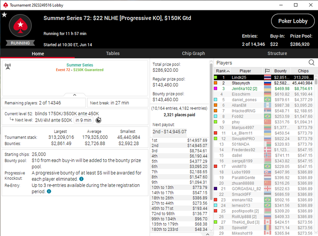Click the remaining players 2 of 14346 box
The height and width of the screenshot is (236, 318).
pos(44,103)
